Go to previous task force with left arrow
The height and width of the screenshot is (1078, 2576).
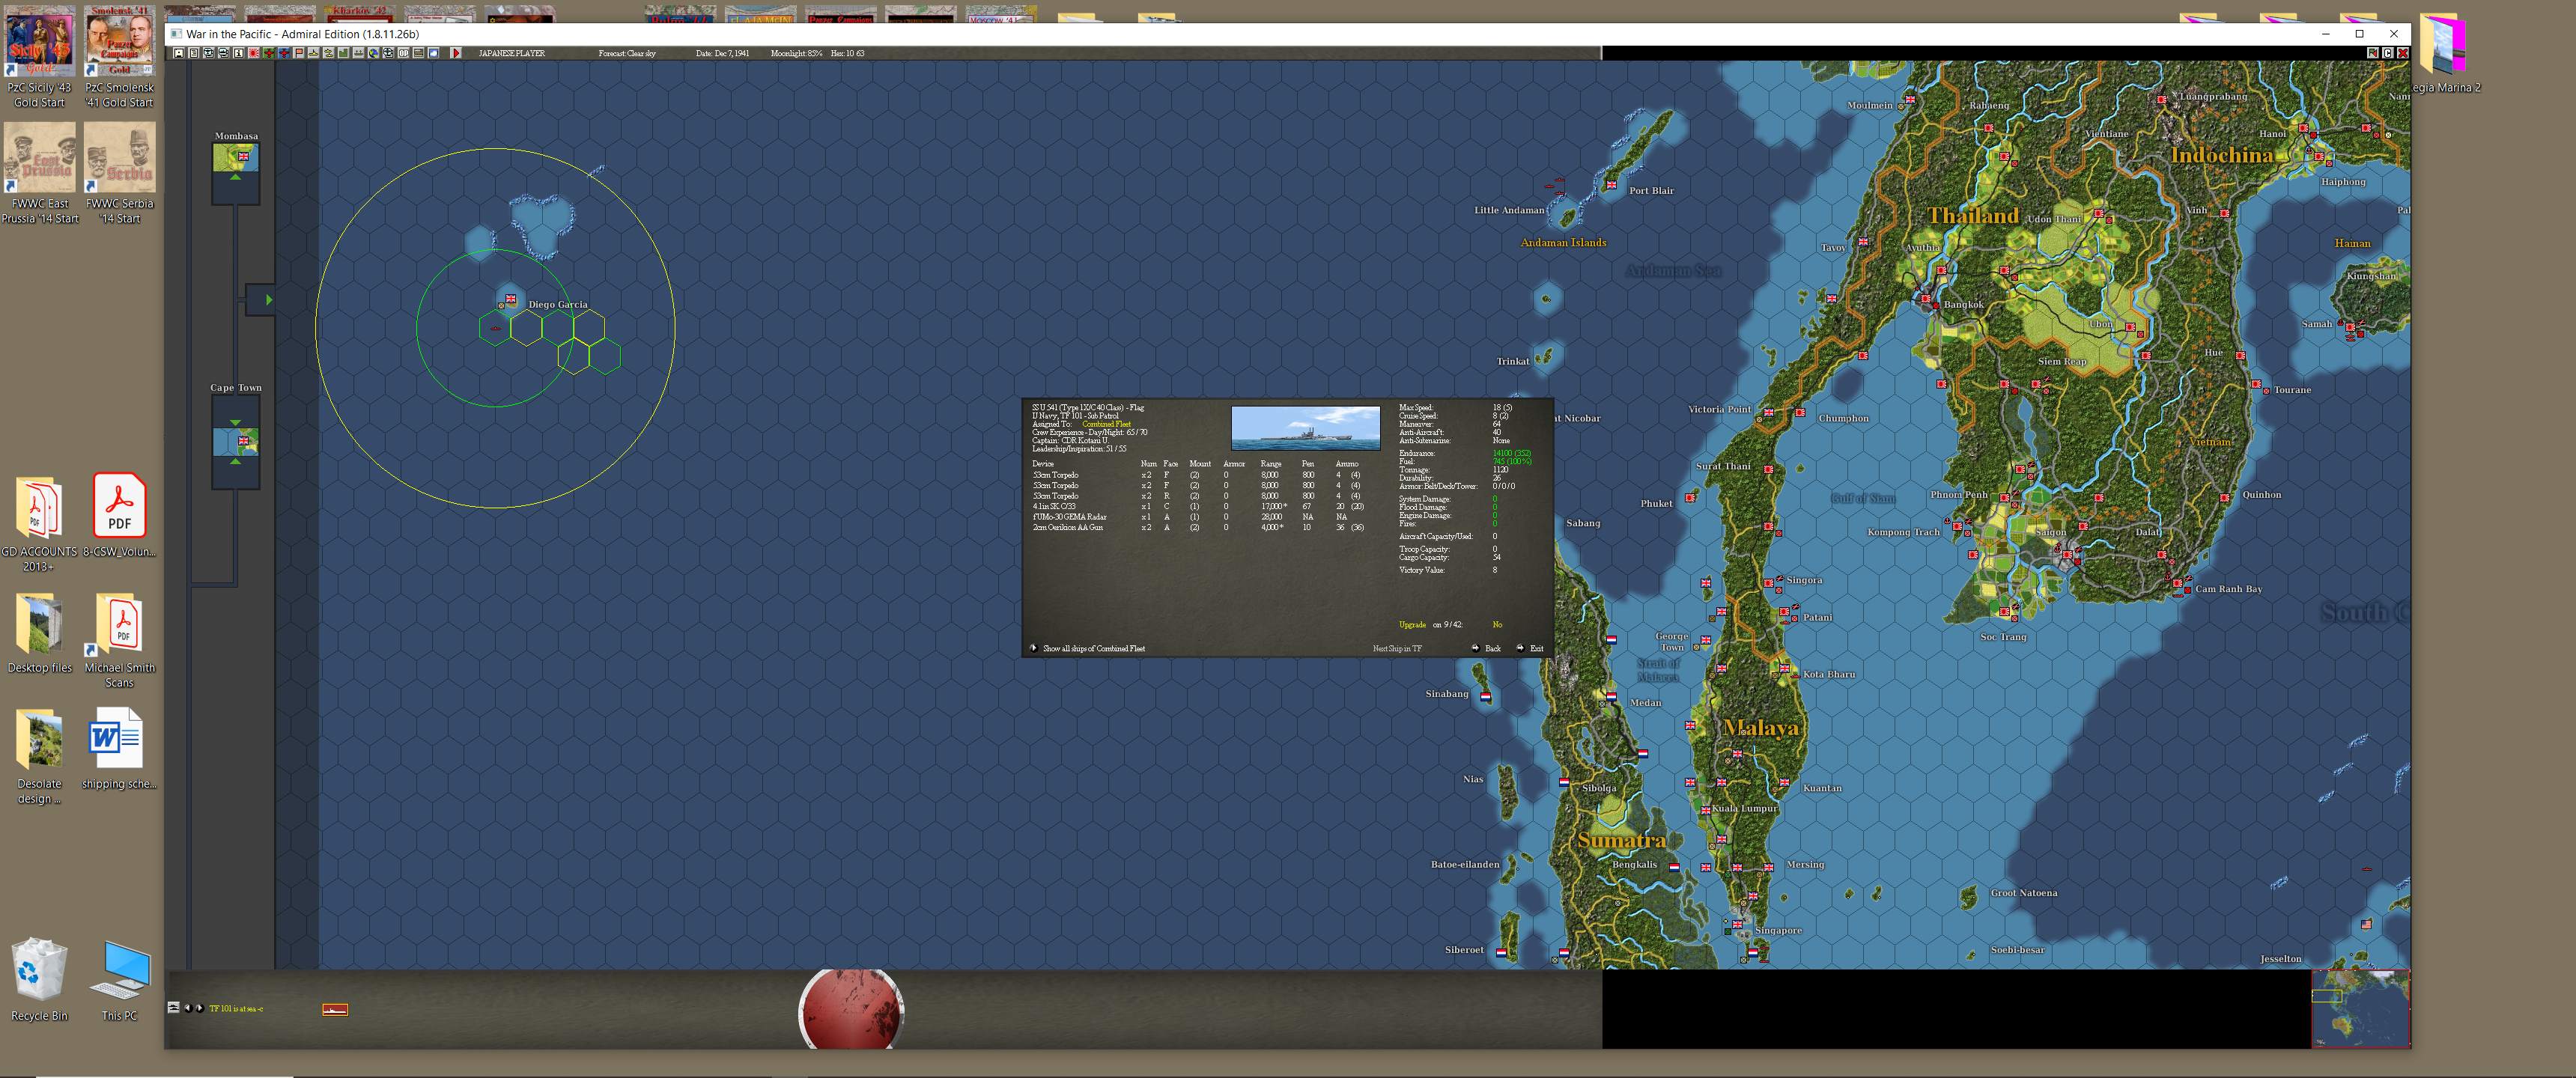point(187,1008)
